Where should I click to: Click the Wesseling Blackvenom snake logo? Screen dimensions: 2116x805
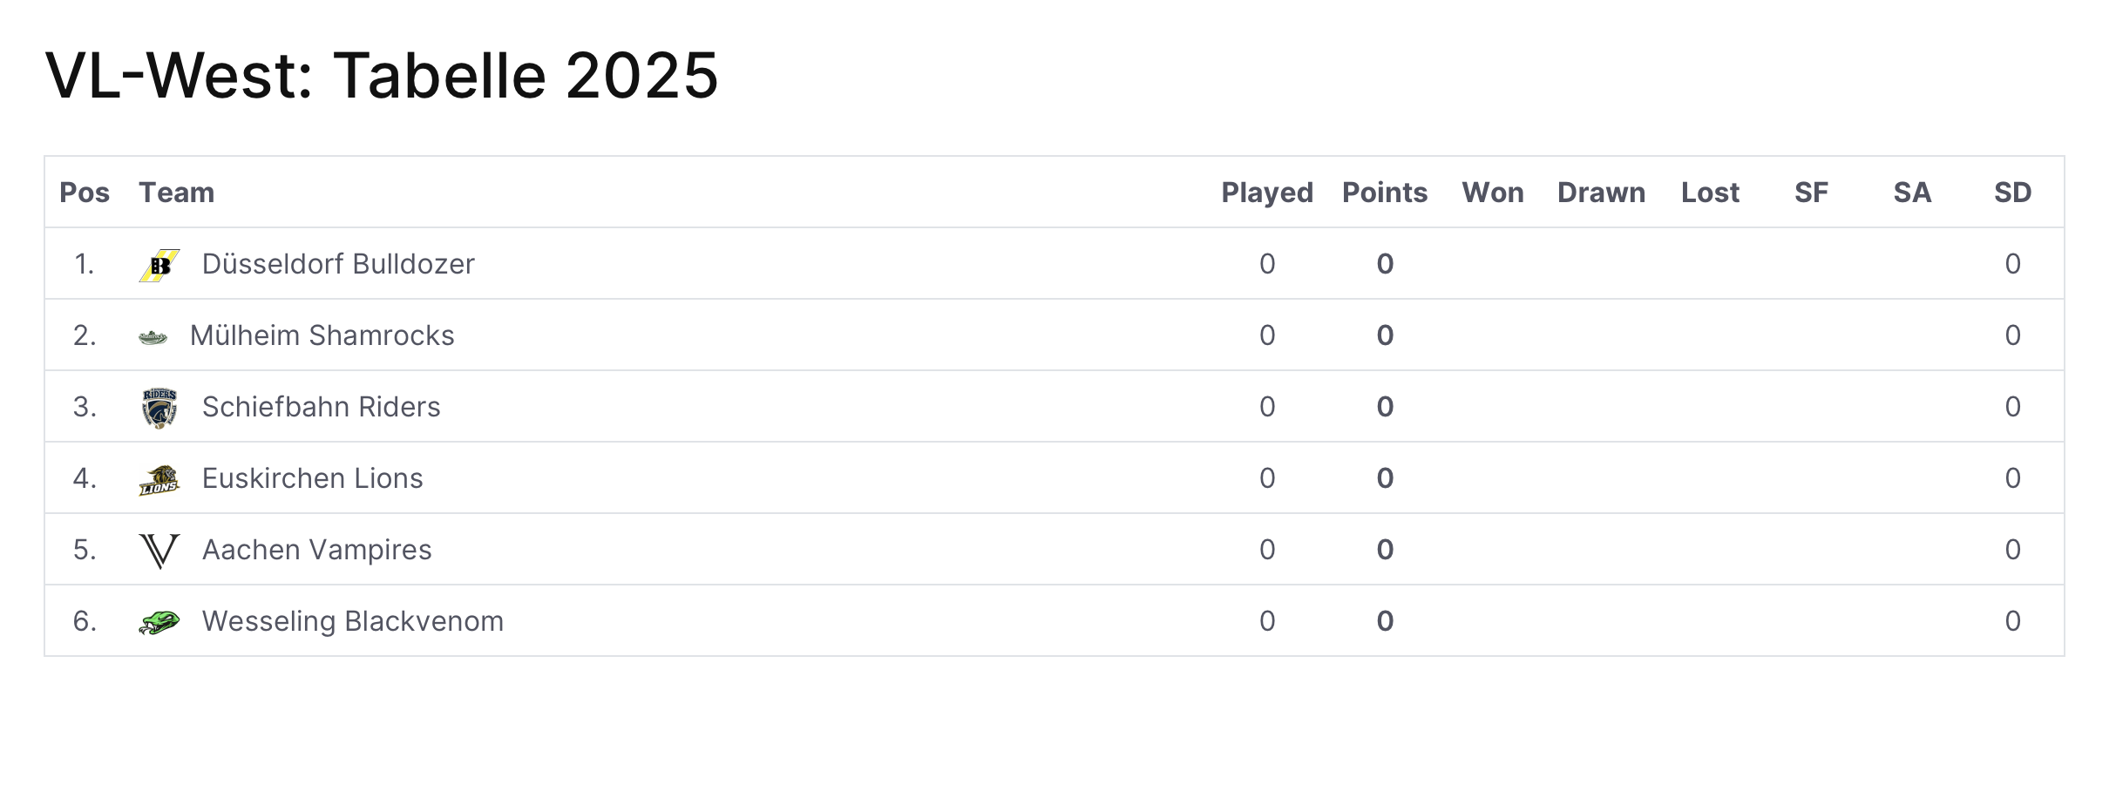159,622
